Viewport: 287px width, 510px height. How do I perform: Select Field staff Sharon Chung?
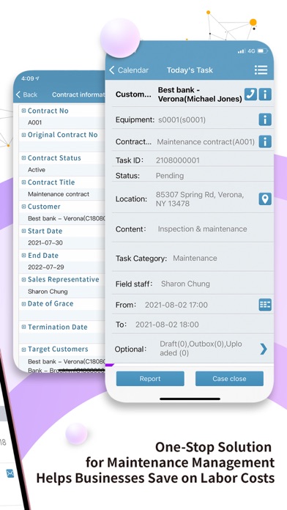(x=185, y=284)
